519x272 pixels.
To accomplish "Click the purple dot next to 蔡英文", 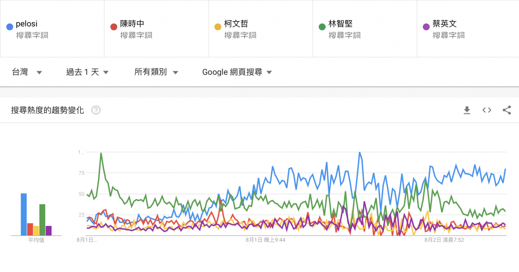I will point(426,26).
